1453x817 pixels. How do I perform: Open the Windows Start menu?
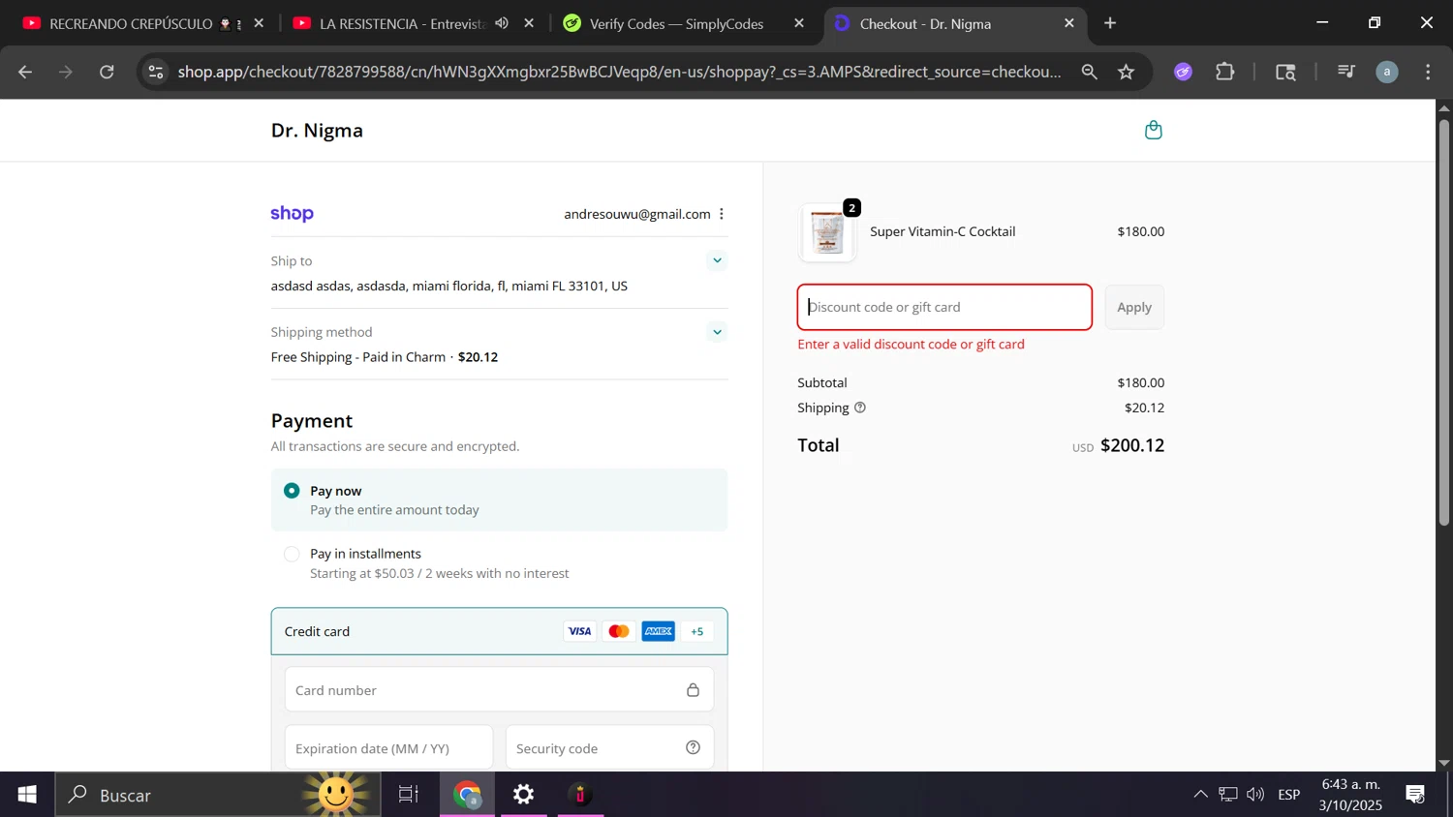click(x=27, y=795)
